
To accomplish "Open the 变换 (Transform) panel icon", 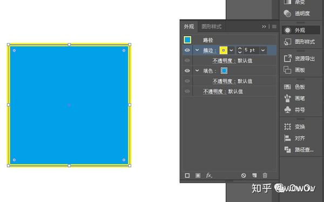I will (287, 127).
